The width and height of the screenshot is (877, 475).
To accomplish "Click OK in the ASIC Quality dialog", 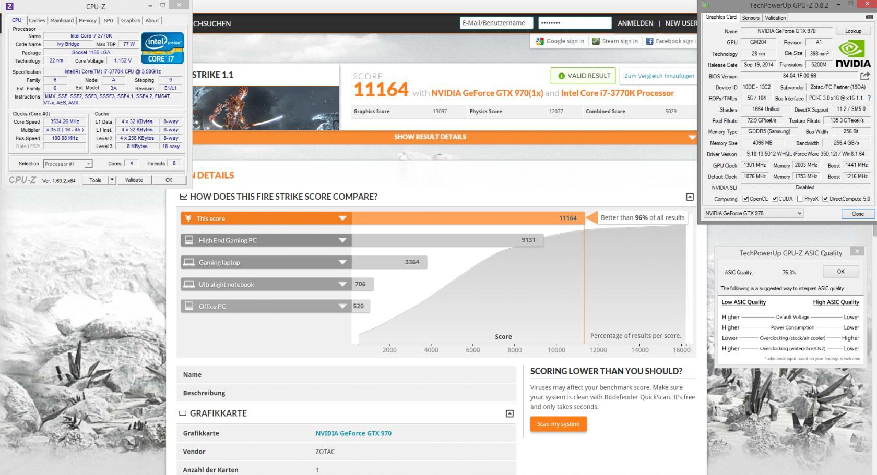I will click(840, 272).
